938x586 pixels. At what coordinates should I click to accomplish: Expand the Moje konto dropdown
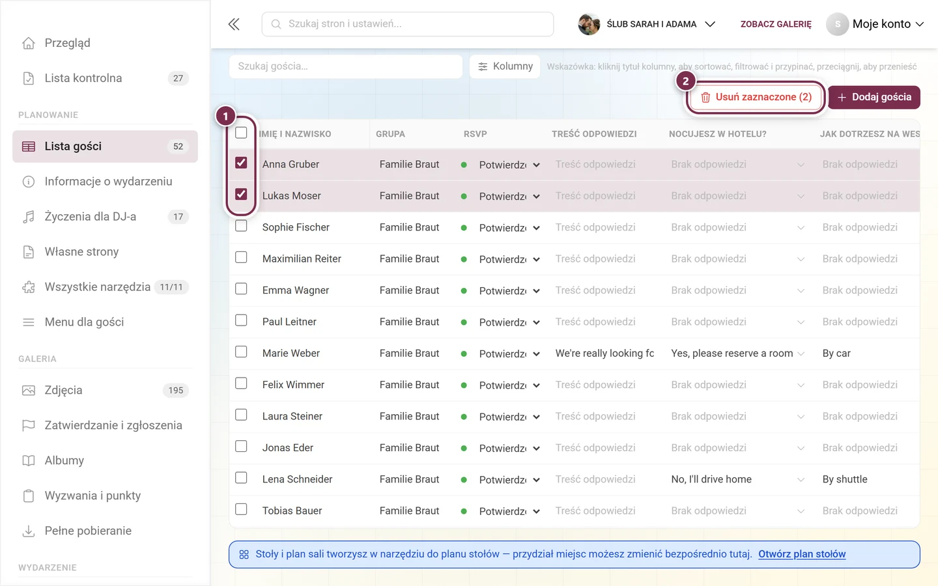click(x=875, y=24)
